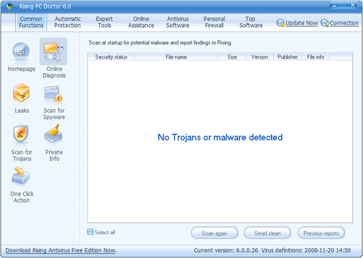Open the Homepage icon in sidebar
Image resolution: width=363 pixels, height=258 pixels.
21,52
